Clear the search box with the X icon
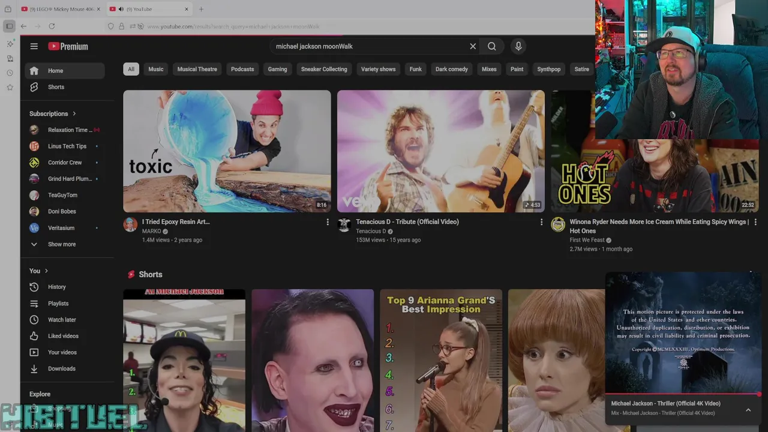The width and height of the screenshot is (768, 432). (x=473, y=46)
